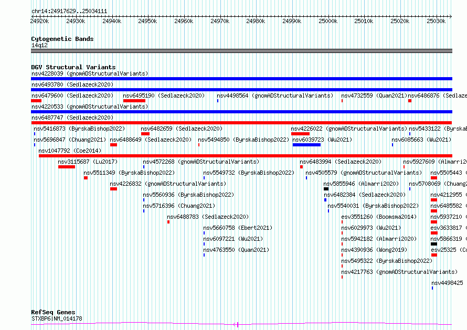Viewport: 467px width, 330px height.
Task: Click the red bar under nsv6495190
Action: (134, 101)
